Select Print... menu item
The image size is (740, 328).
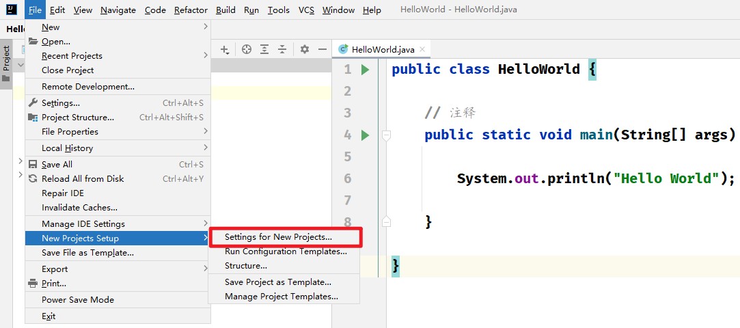coord(118,283)
